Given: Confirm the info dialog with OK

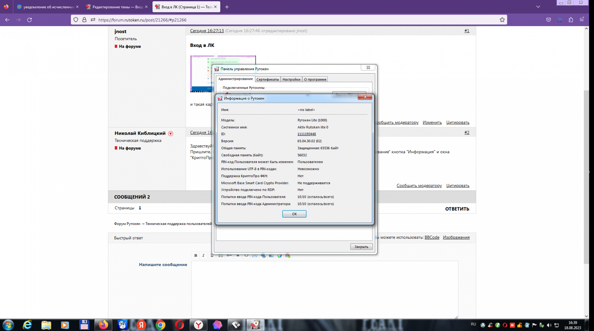Looking at the screenshot, I should point(294,214).
